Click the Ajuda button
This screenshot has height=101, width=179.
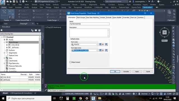tap(148, 72)
